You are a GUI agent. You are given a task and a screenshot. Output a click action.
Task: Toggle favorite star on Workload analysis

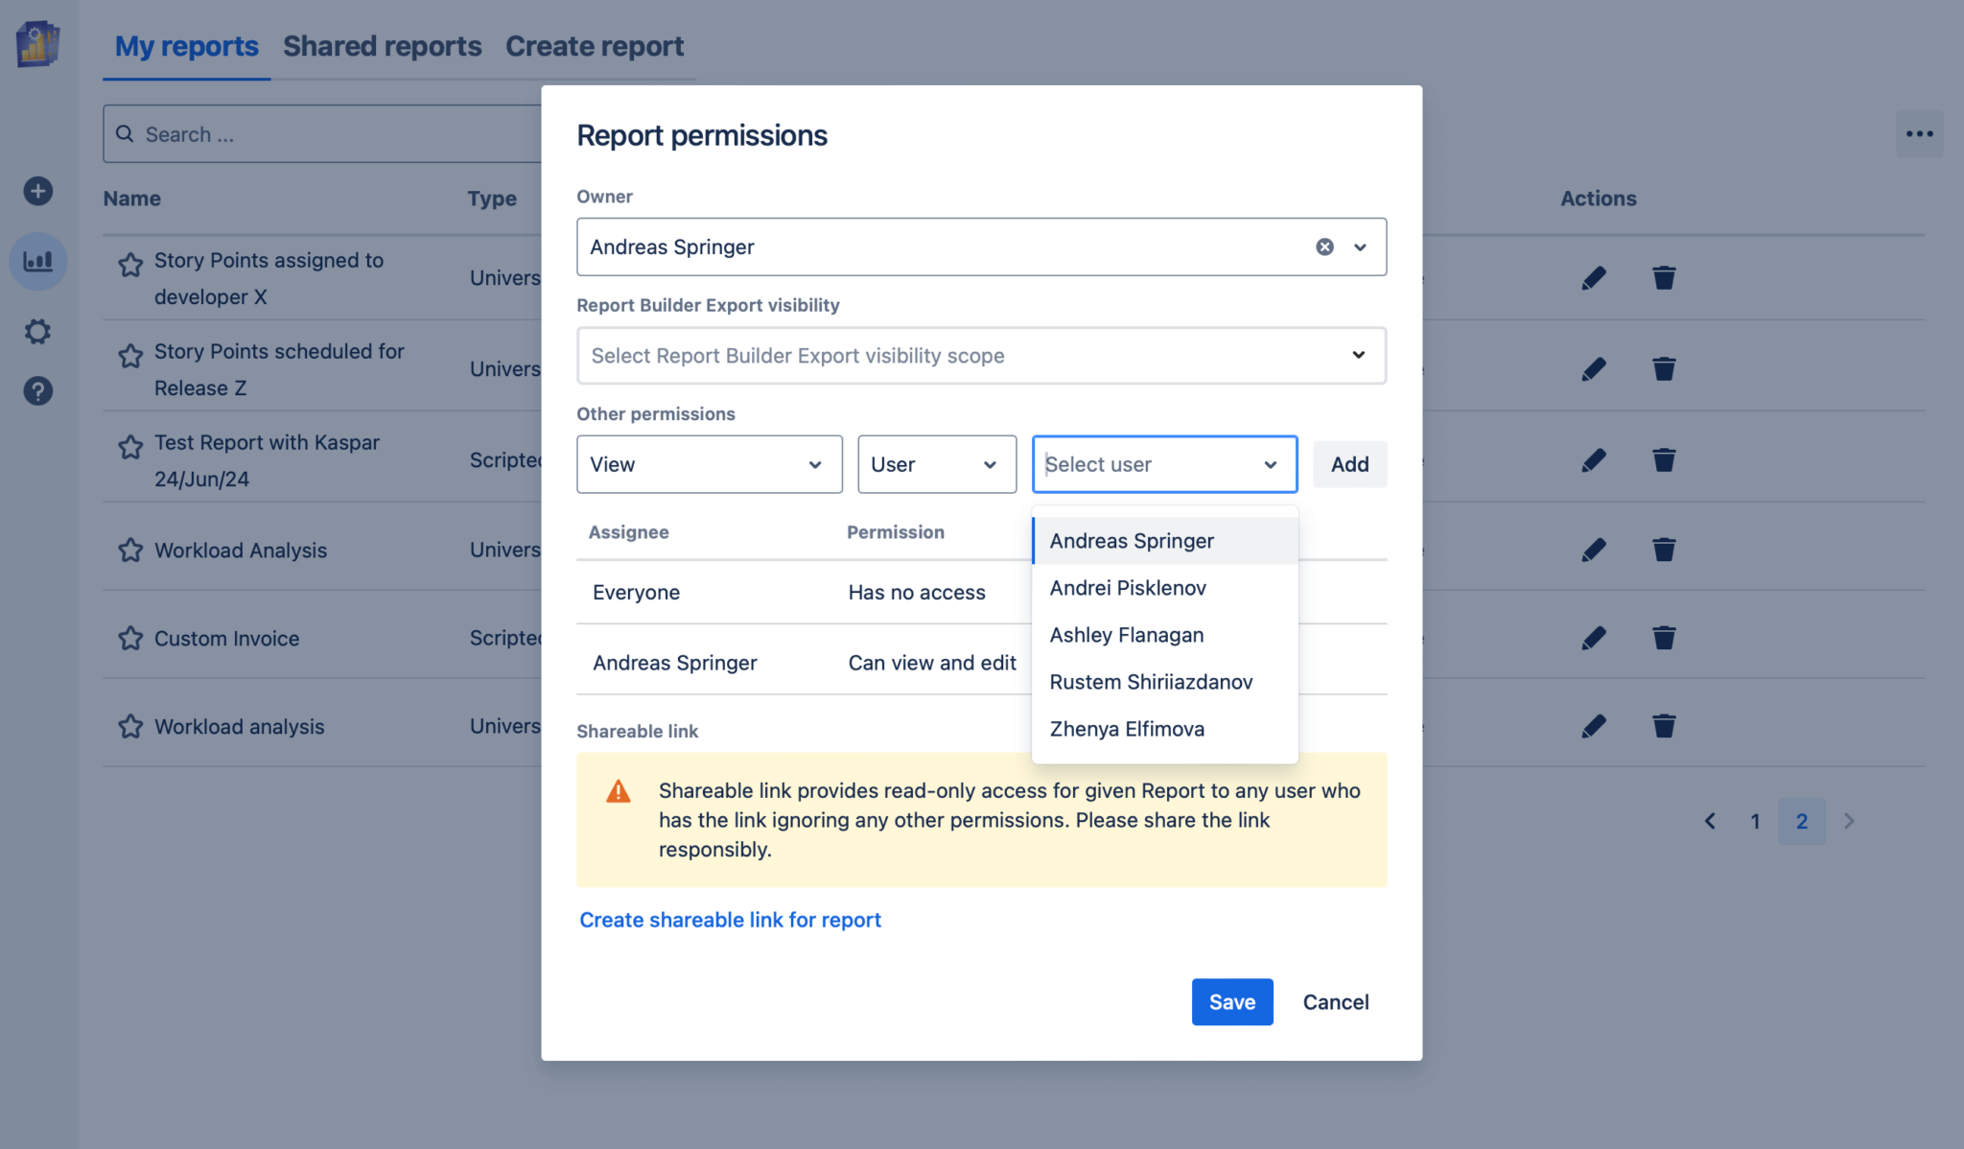(x=130, y=726)
